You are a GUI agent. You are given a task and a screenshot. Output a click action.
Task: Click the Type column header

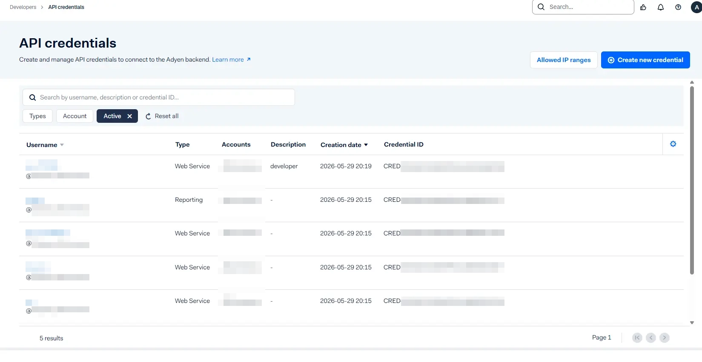point(182,144)
